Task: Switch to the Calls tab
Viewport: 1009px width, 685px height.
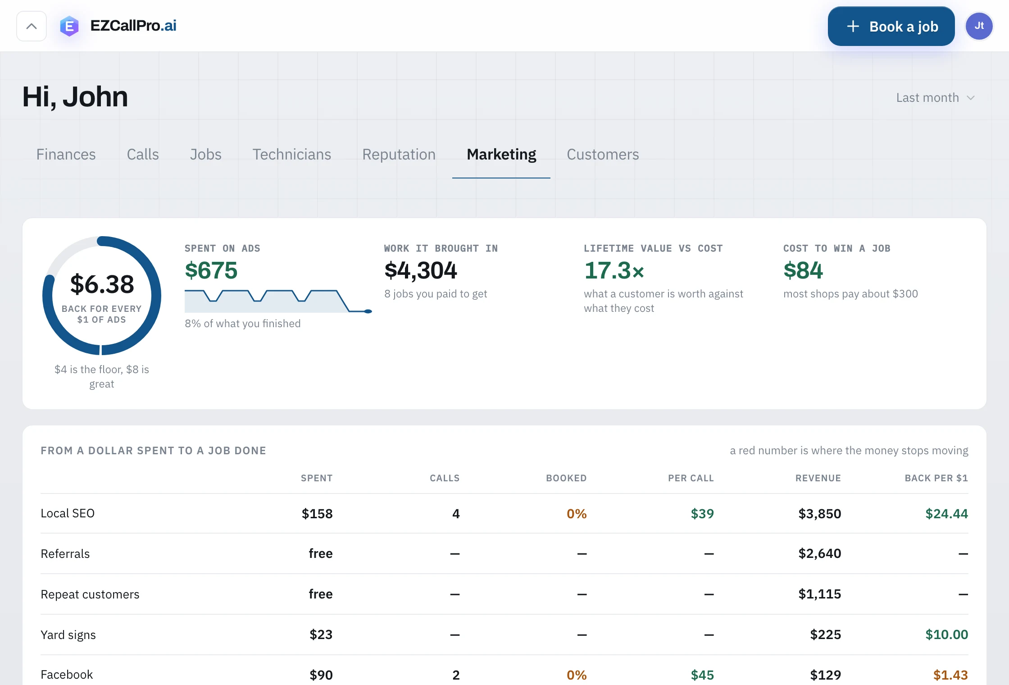Action: [x=143, y=155]
